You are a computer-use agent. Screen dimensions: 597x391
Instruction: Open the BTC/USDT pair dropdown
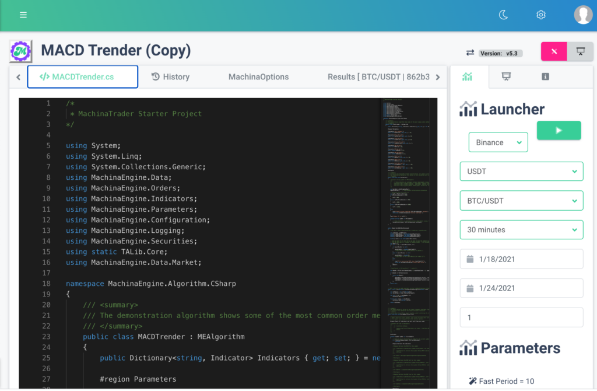(x=521, y=201)
